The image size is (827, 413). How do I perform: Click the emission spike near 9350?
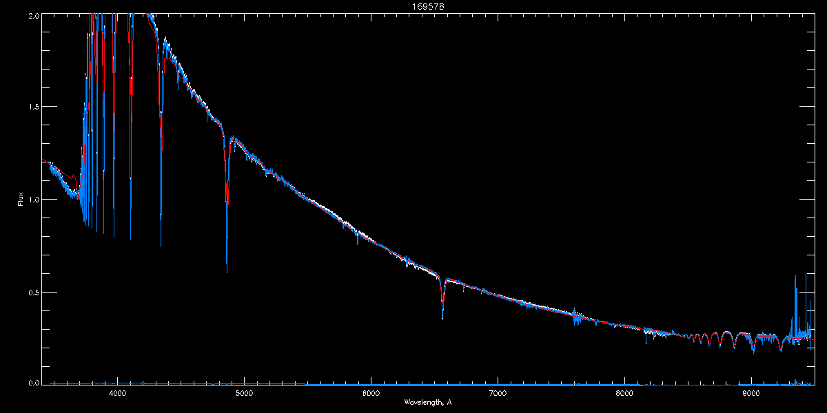click(x=795, y=306)
